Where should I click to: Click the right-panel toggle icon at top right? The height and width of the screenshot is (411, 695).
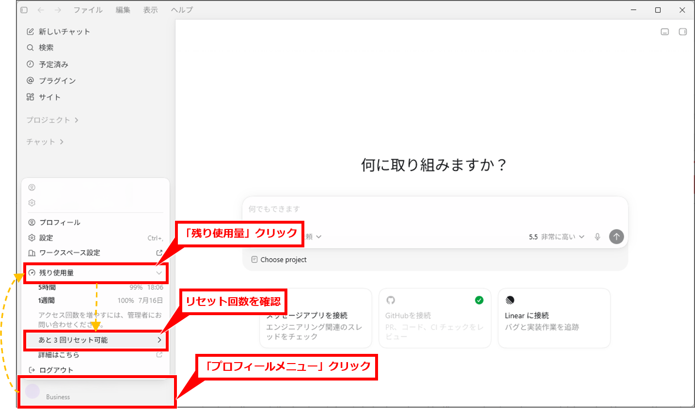click(682, 31)
